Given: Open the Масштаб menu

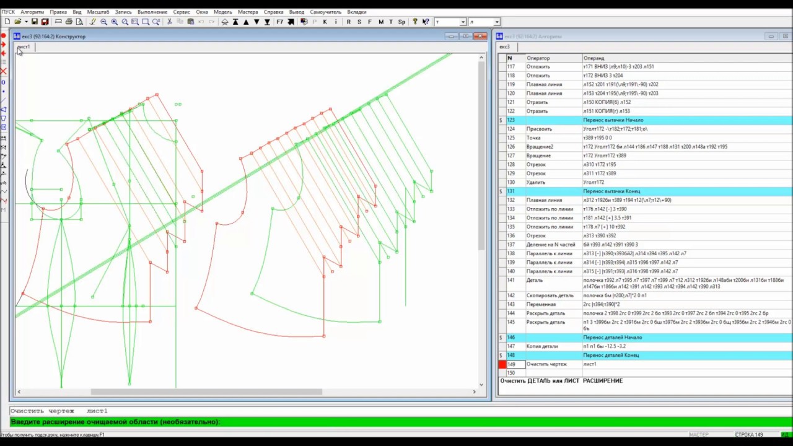Looking at the screenshot, I should pyautogui.click(x=98, y=12).
